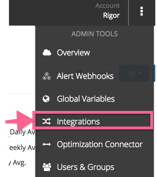This screenshot has width=157, height=177.
Task: Click the globe Global Variables icon
Action: [x=46, y=99]
